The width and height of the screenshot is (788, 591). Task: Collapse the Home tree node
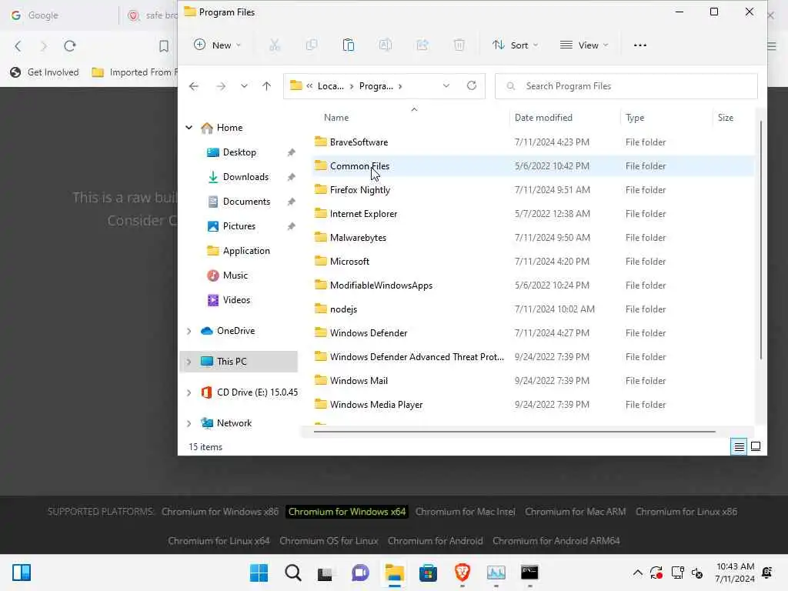[189, 128]
